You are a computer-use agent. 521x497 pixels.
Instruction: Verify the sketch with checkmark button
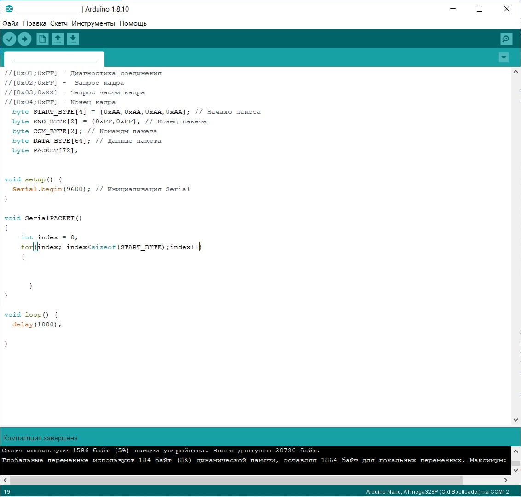coord(9,39)
